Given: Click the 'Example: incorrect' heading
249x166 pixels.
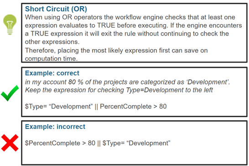Looking at the screenshot, I should pyautogui.click(x=55, y=127).
